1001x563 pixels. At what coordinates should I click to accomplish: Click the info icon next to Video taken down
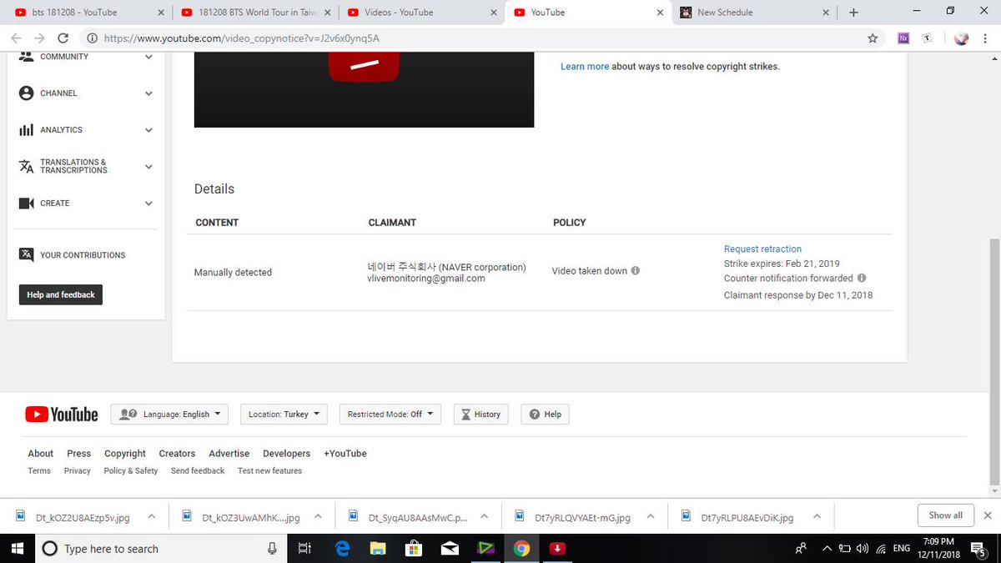coord(636,271)
